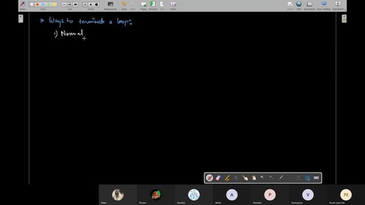Open the Stylus tool menu in toolbar
365x205 pixels.
click(x=23, y=5)
